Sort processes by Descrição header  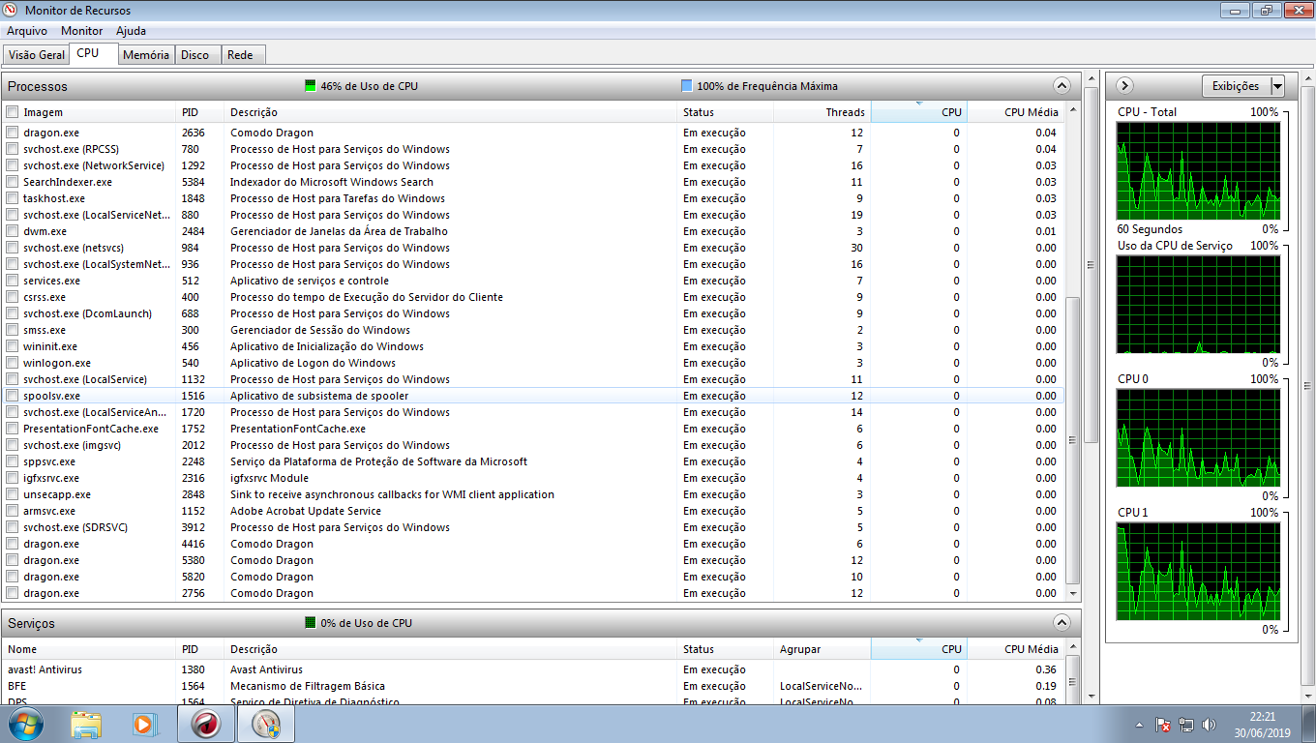451,112
